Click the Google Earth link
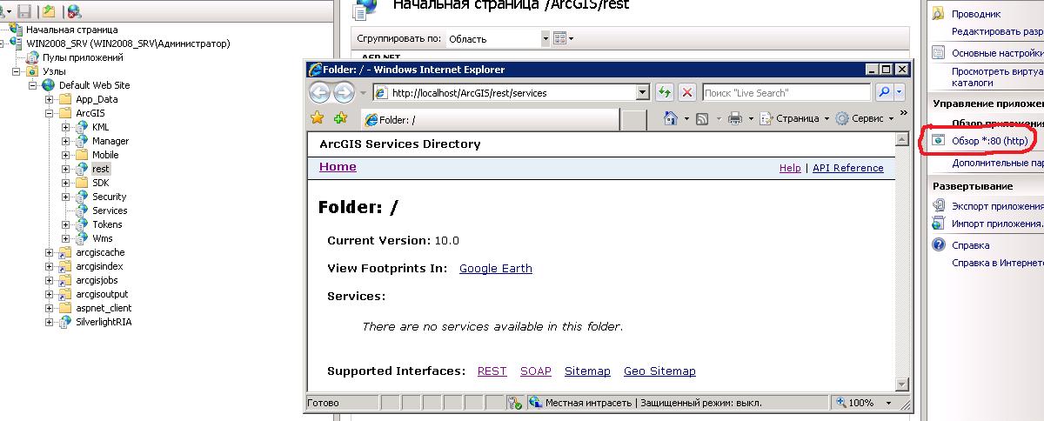The image size is (1044, 421). click(x=496, y=268)
